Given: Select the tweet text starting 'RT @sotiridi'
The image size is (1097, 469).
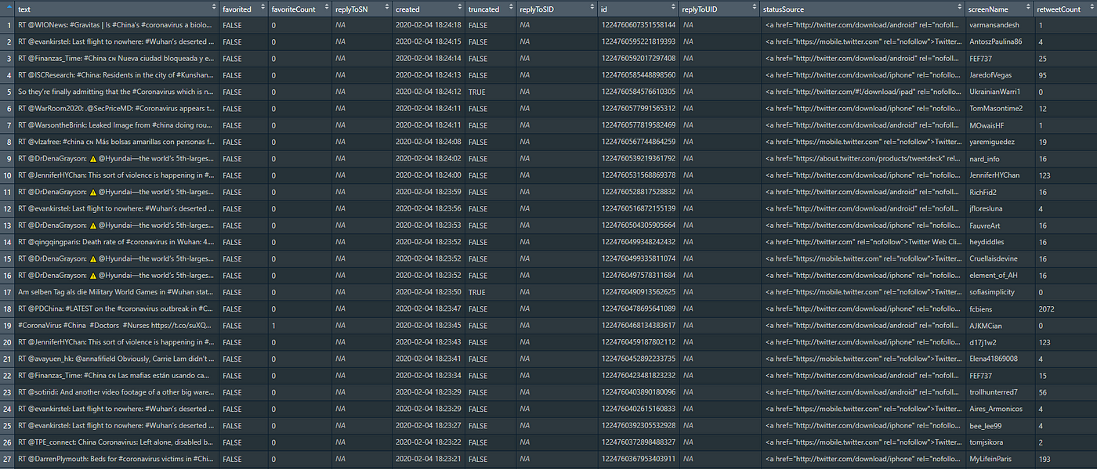Looking at the screenshot, I should point(116,391).
